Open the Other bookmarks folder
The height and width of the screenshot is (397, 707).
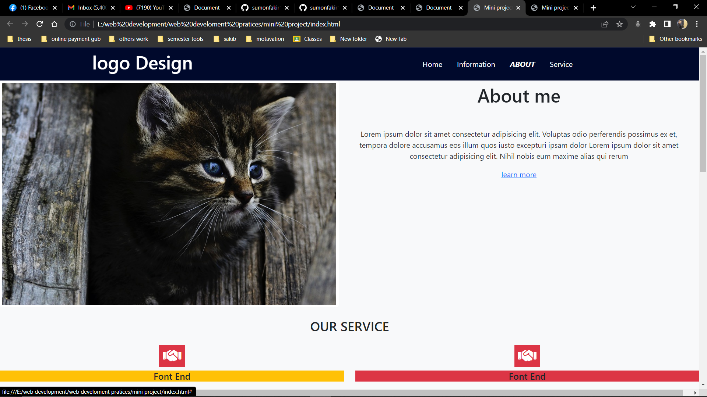pos(676,39)
